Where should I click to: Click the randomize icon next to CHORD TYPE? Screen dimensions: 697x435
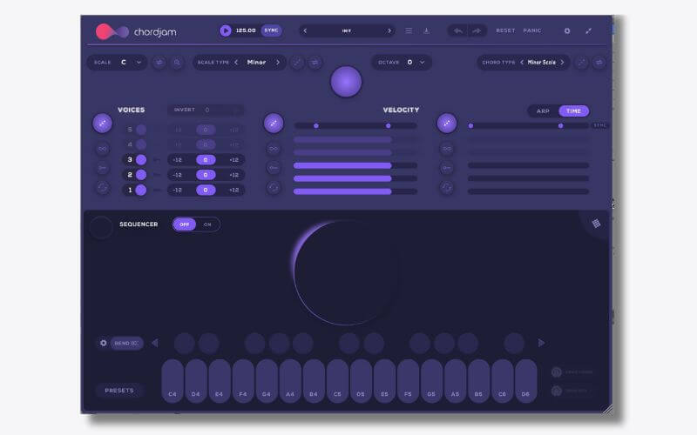[581, 63]
